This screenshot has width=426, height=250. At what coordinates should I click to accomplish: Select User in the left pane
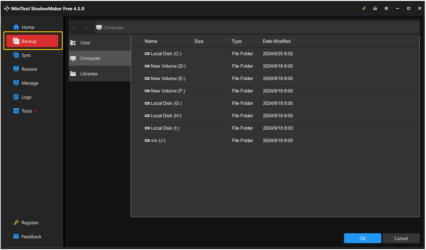100,43
